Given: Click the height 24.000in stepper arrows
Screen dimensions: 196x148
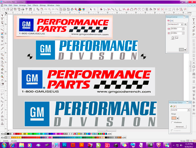Looking at the screenshot, I should [183, 33].
